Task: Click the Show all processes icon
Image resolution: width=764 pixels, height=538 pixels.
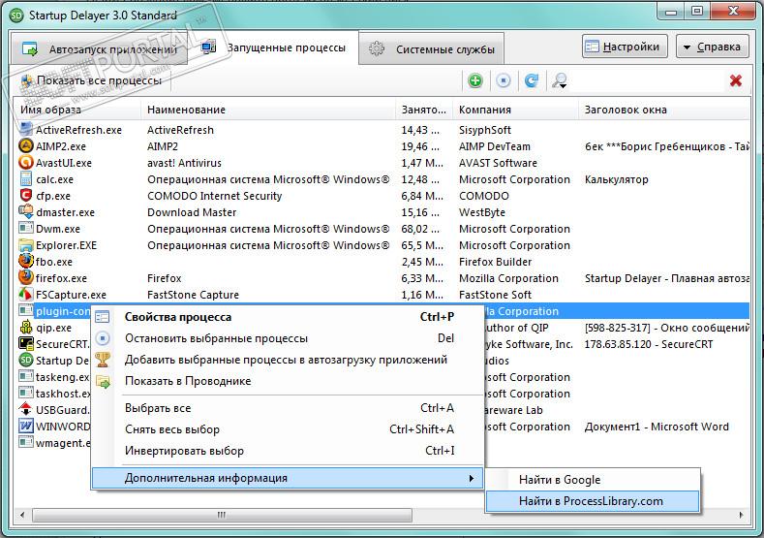Action: (27, 81)
